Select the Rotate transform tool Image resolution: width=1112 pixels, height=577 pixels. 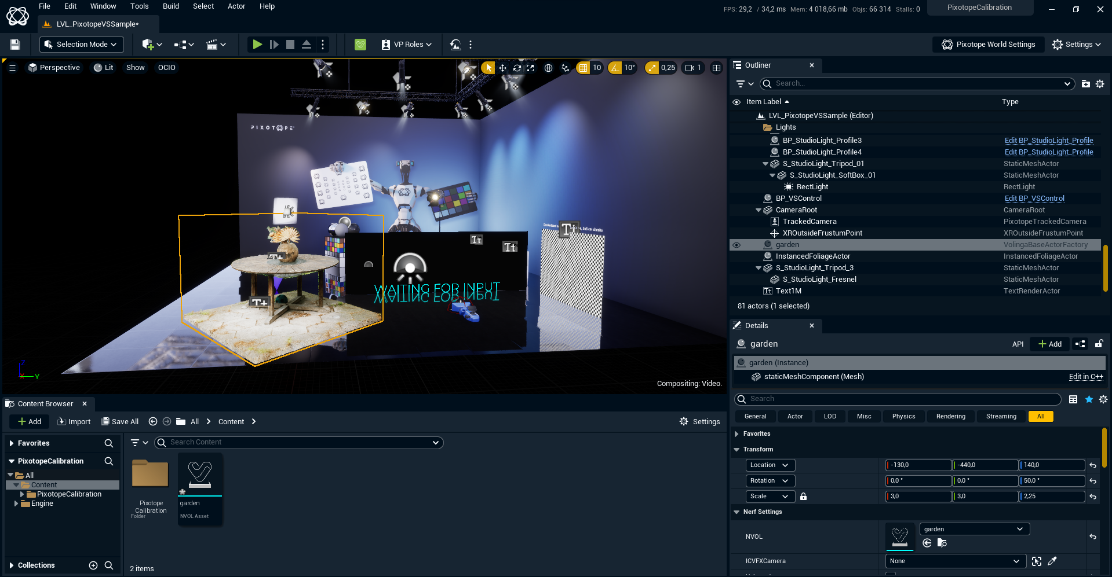point(517,68)
